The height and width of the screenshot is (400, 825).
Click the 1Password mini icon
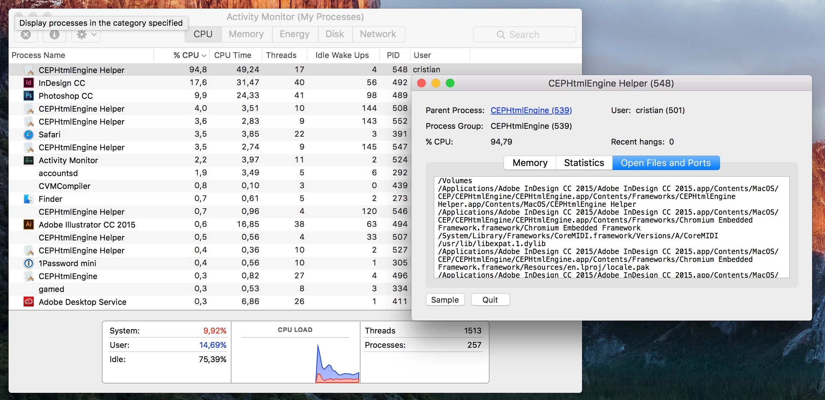tap(29, 263)
